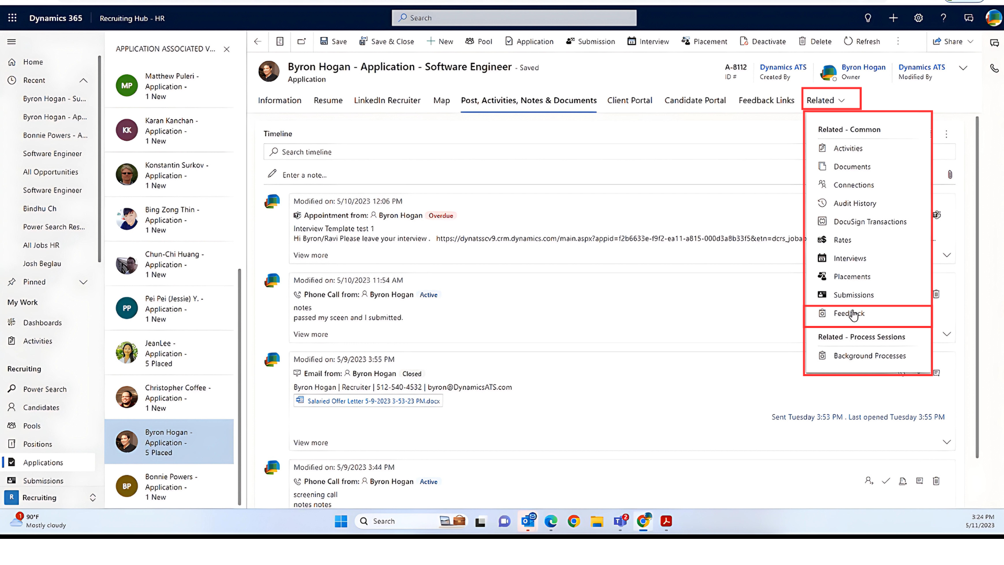
Task: Open the Map tab
Action: pos(441,100)
